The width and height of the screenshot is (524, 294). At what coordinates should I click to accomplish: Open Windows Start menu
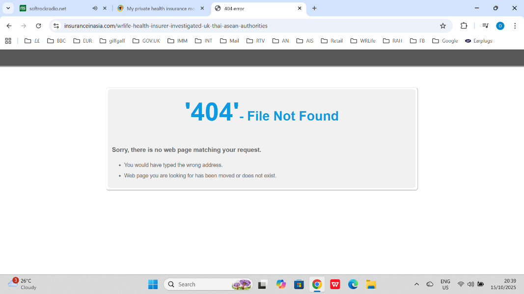(x=153, y=284)
